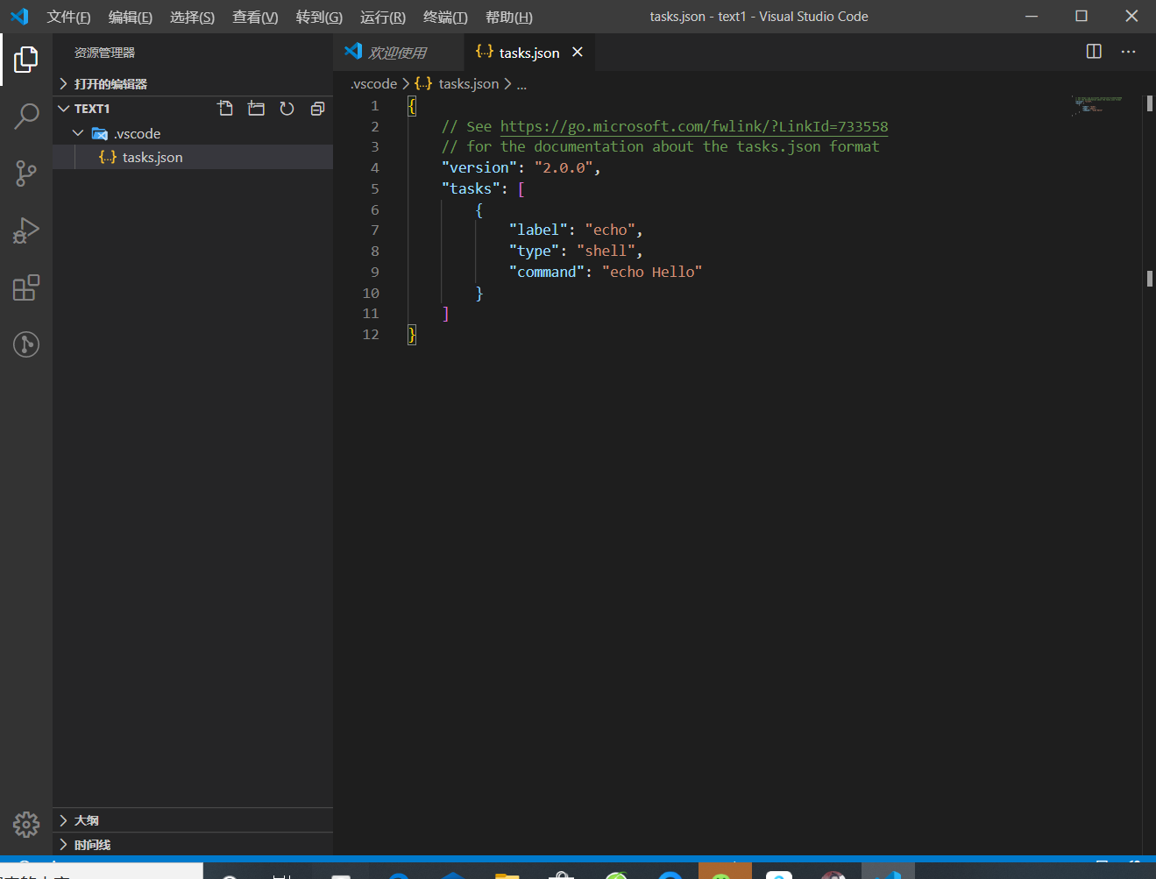
Task: Collapse the .vscode folder
Action: (x=77, y=133)
